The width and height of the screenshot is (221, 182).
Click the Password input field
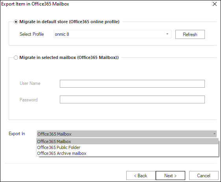click(132, 99)
